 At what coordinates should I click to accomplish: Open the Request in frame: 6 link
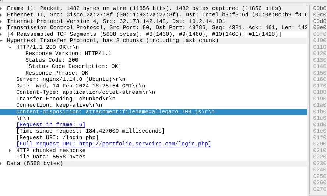point(51,124)
